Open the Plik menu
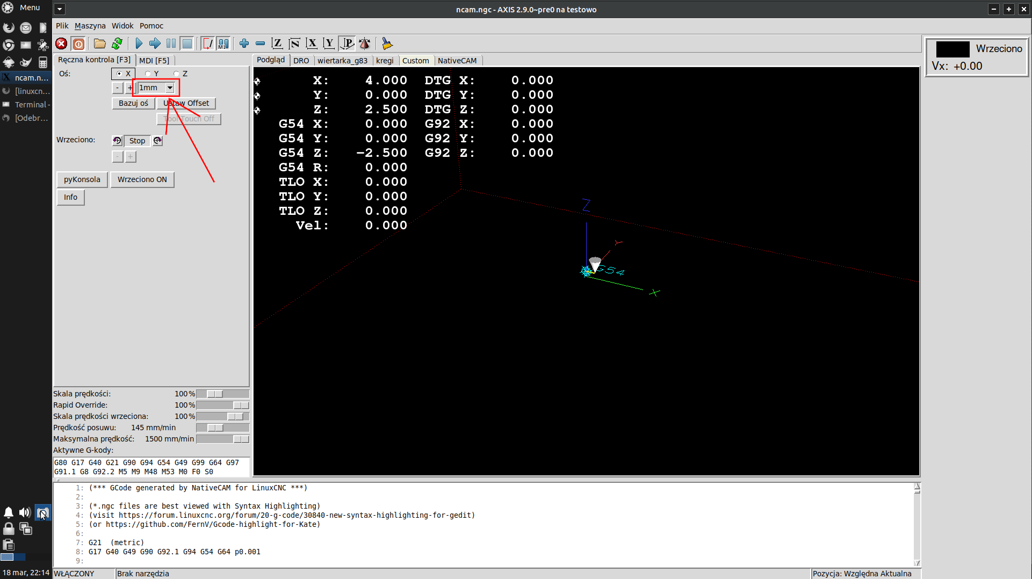 coord(62,26)
